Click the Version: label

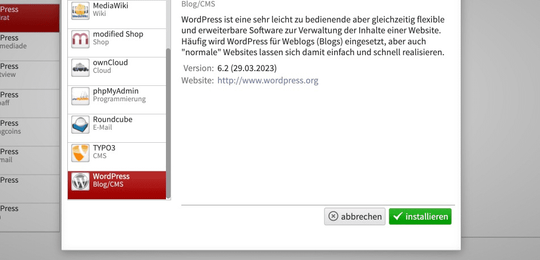[198, 68]
